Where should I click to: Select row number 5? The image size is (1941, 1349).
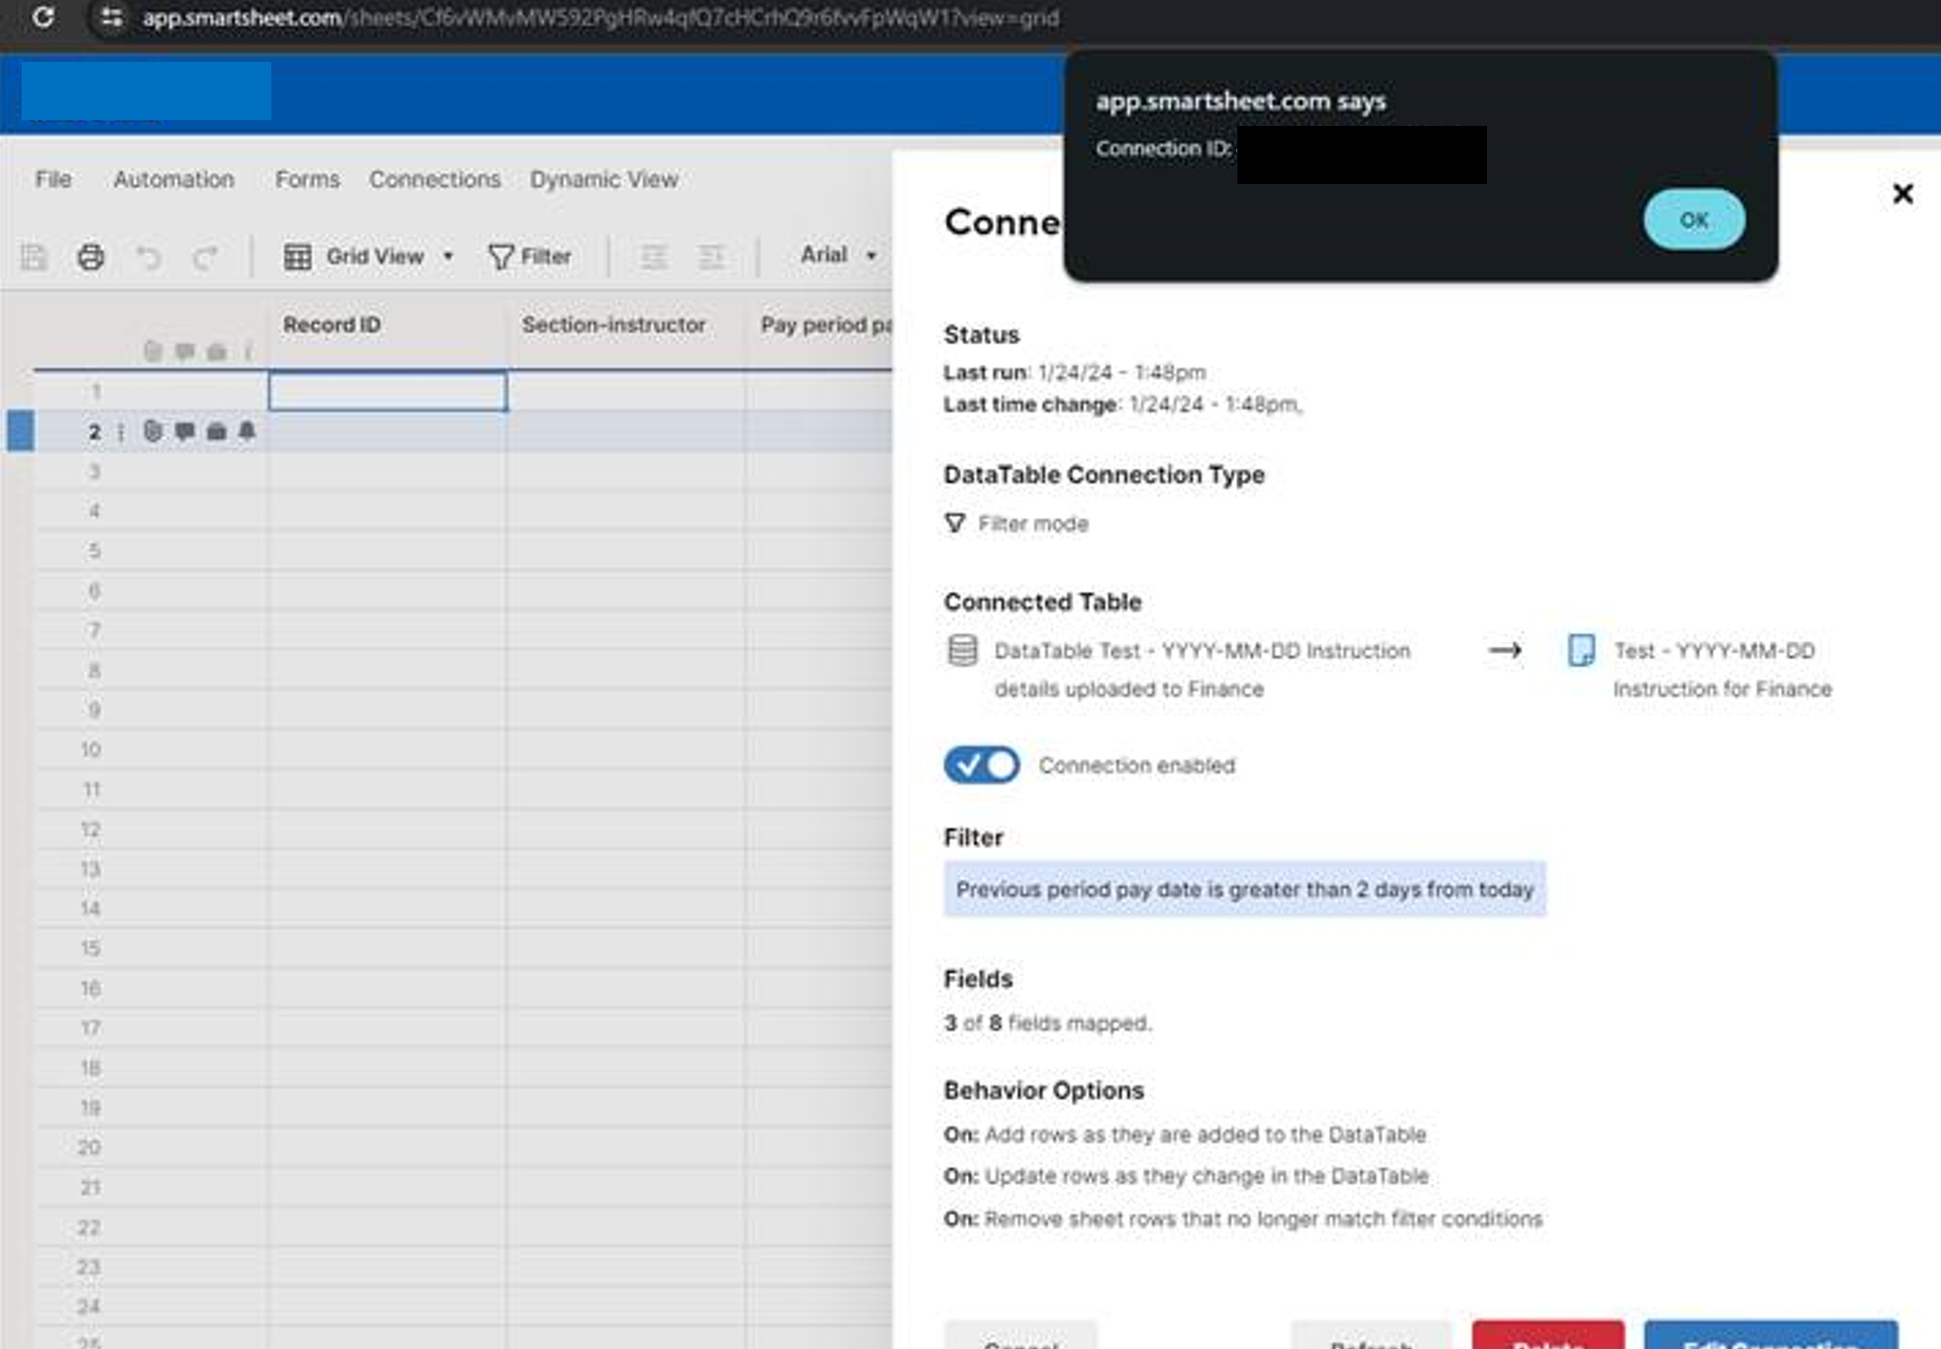(94, 551)
